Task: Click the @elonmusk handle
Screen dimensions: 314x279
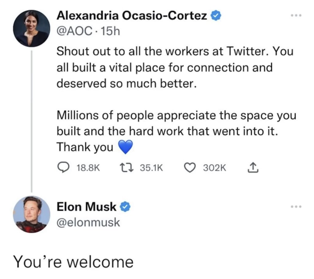Action: (x=88, y=223)
